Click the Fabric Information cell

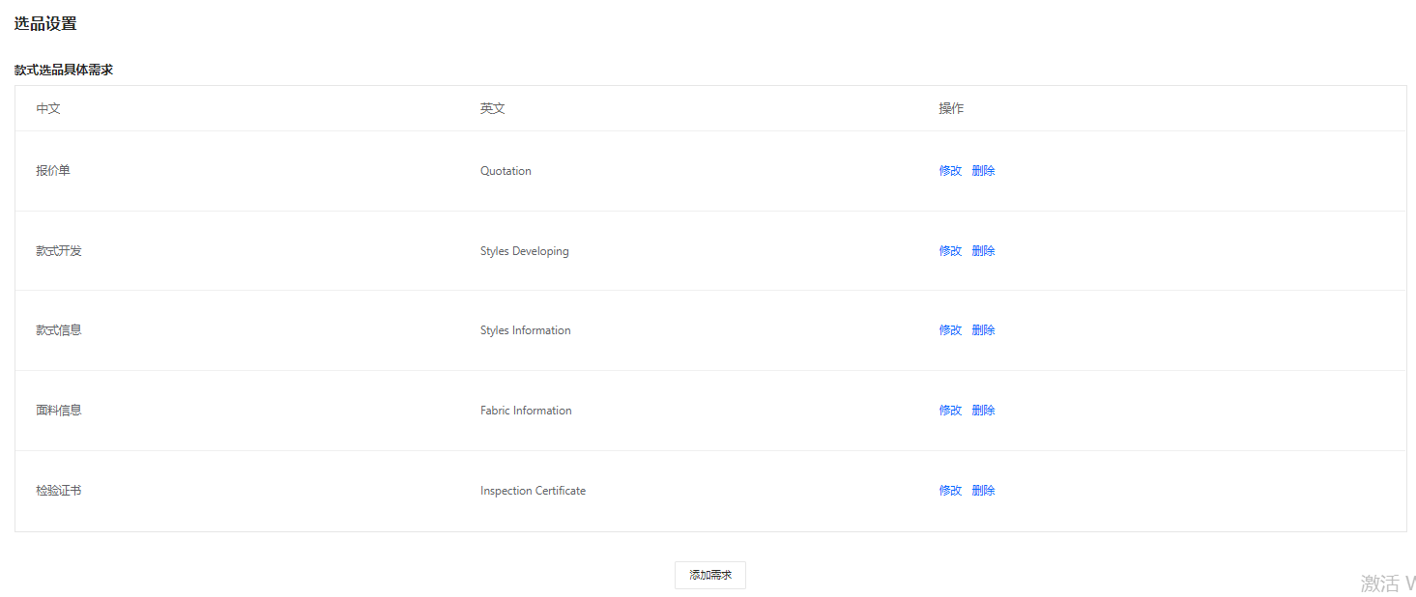point(526,411)
